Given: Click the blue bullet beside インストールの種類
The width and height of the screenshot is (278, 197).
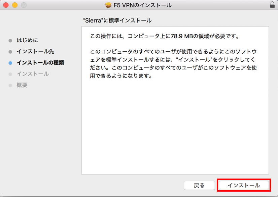Looking at the screenshot, I should [10, 63].
